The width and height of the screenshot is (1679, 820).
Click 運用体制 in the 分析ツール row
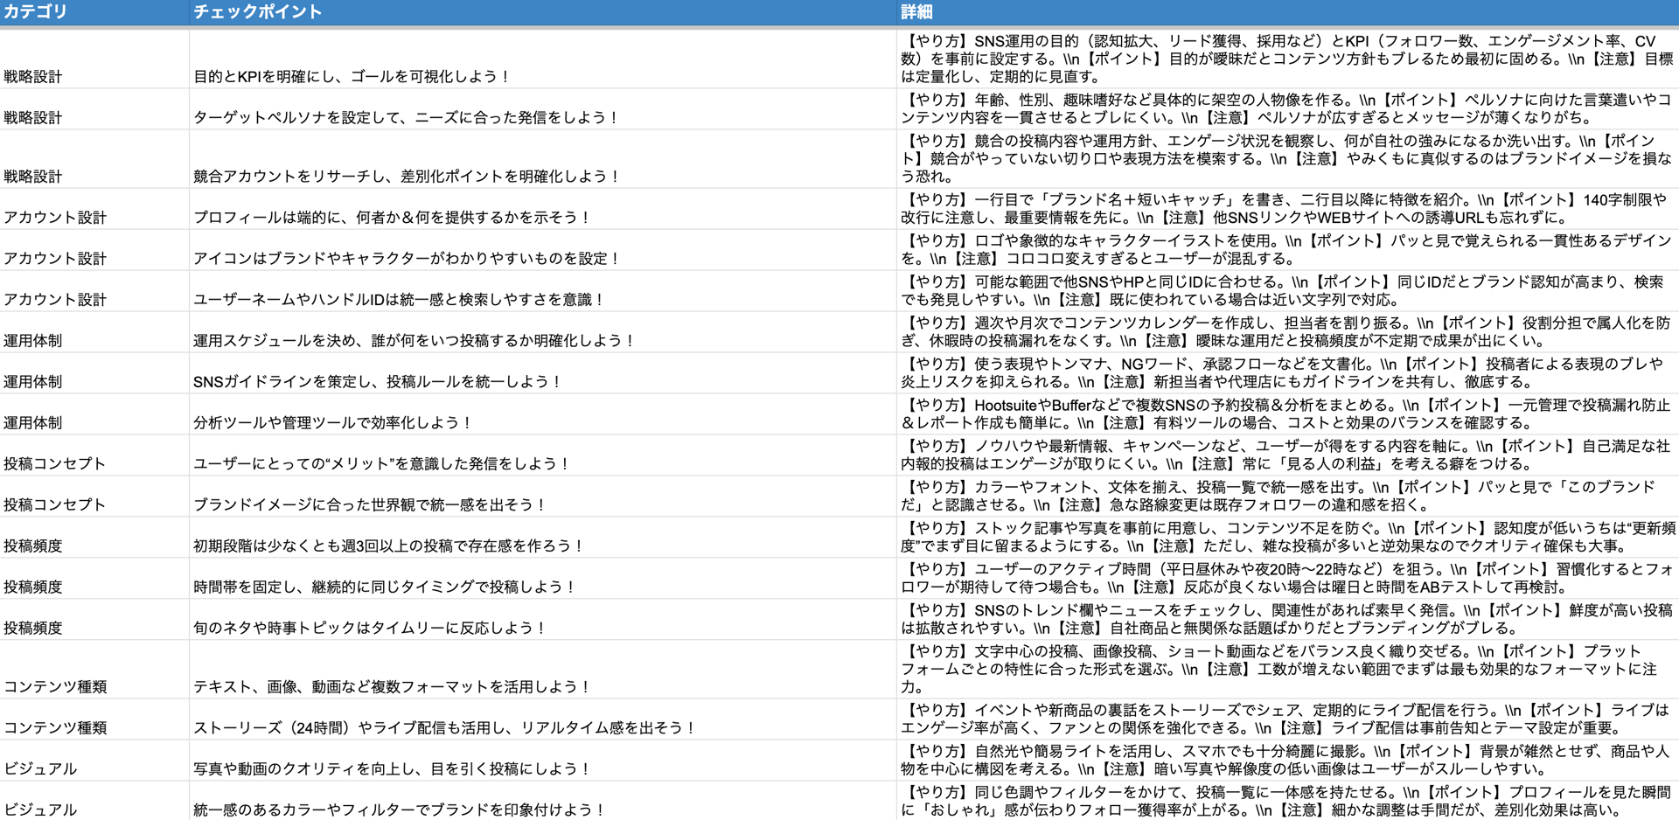pyautogui.click(x=33, y=423)
